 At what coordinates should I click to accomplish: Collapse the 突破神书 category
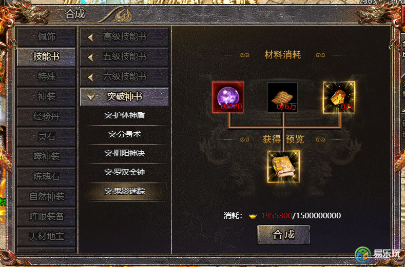tap(124, 97)
